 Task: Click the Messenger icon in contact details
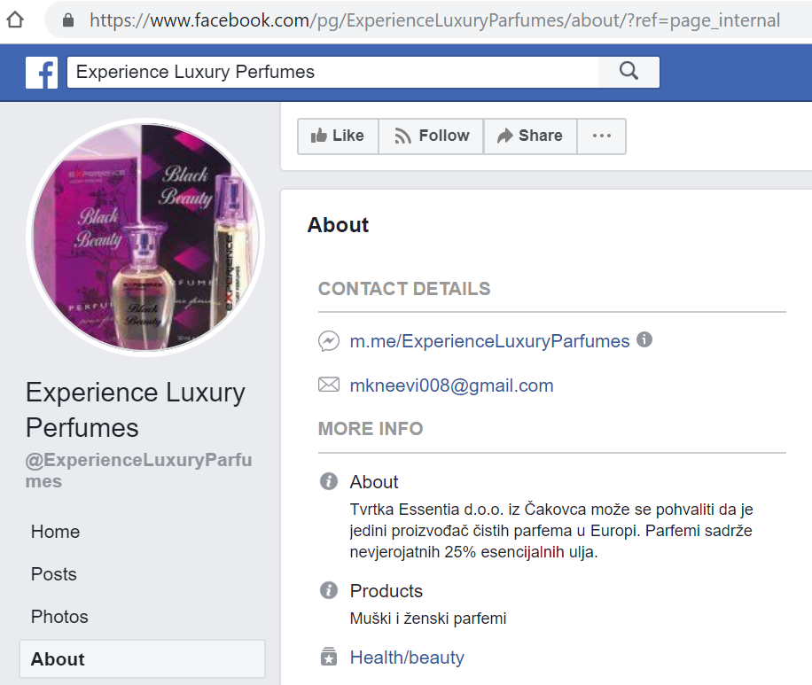[329, 341]
